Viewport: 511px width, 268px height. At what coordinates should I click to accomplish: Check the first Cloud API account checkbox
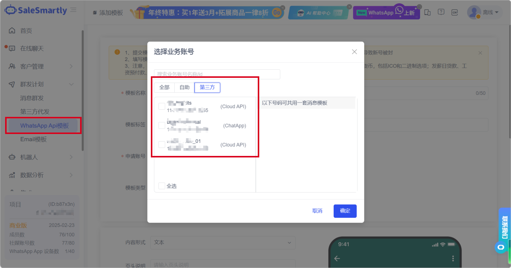pos(162,106)
